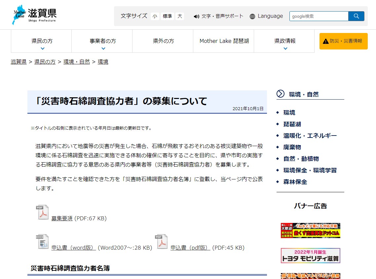Click the speaker icon for voice support
Viewport: 376px width, 279px height.
pyautogui.click(x=197, y=16)
